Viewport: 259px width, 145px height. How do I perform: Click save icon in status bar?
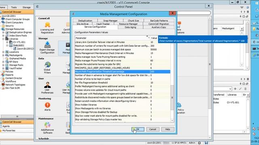pos(206,143)
